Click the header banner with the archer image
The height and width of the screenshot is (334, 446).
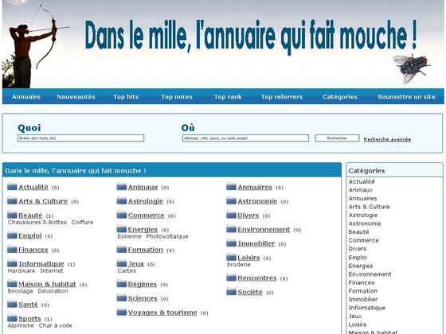[x=223, y=44]
